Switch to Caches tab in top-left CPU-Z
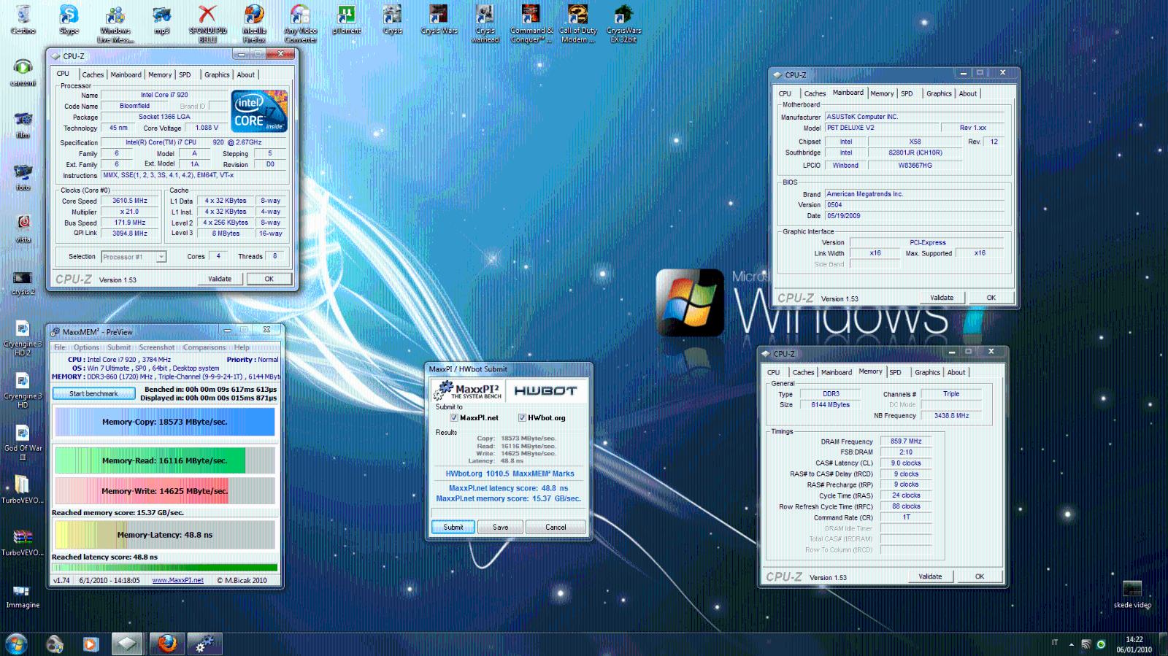This screenshot has width=1168, height=656. coord(93,74)
